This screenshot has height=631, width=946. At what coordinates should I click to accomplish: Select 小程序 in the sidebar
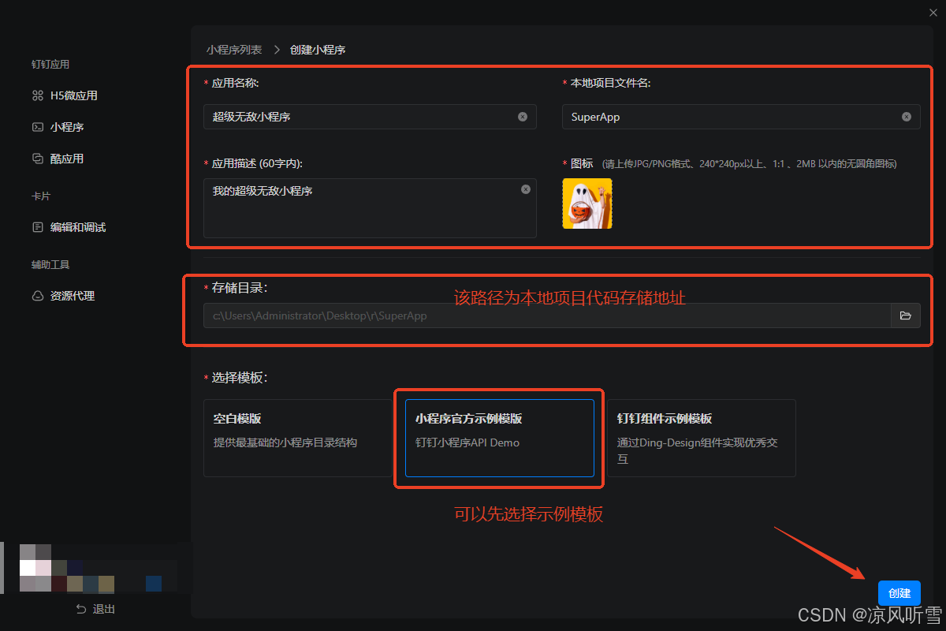click(67, 127)
